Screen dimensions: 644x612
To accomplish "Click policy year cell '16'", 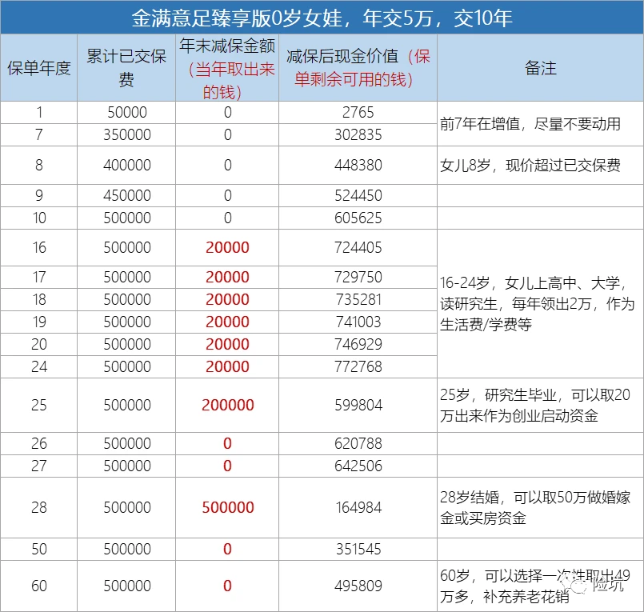I will 39,248.
